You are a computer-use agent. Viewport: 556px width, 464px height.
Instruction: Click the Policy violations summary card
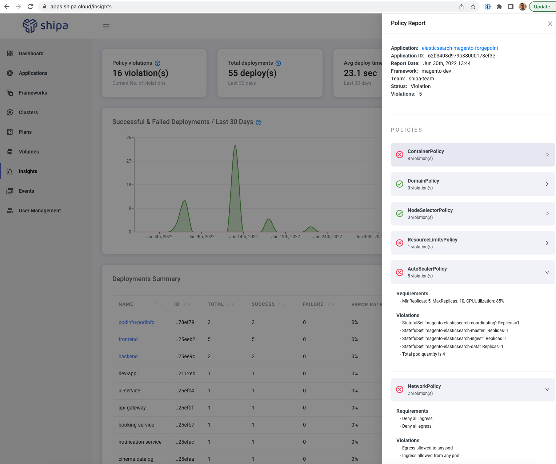point(154,73)
